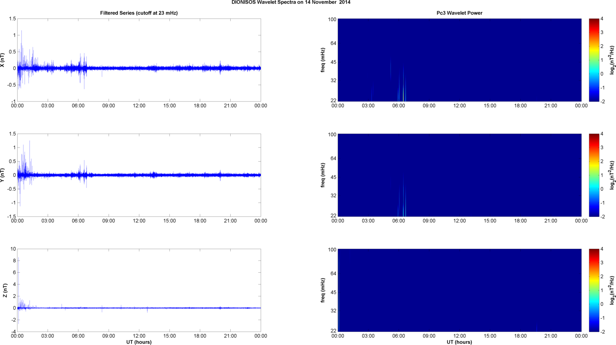
Task: Click the X component filtered time series plot
Action: click(x=139, y=60)
